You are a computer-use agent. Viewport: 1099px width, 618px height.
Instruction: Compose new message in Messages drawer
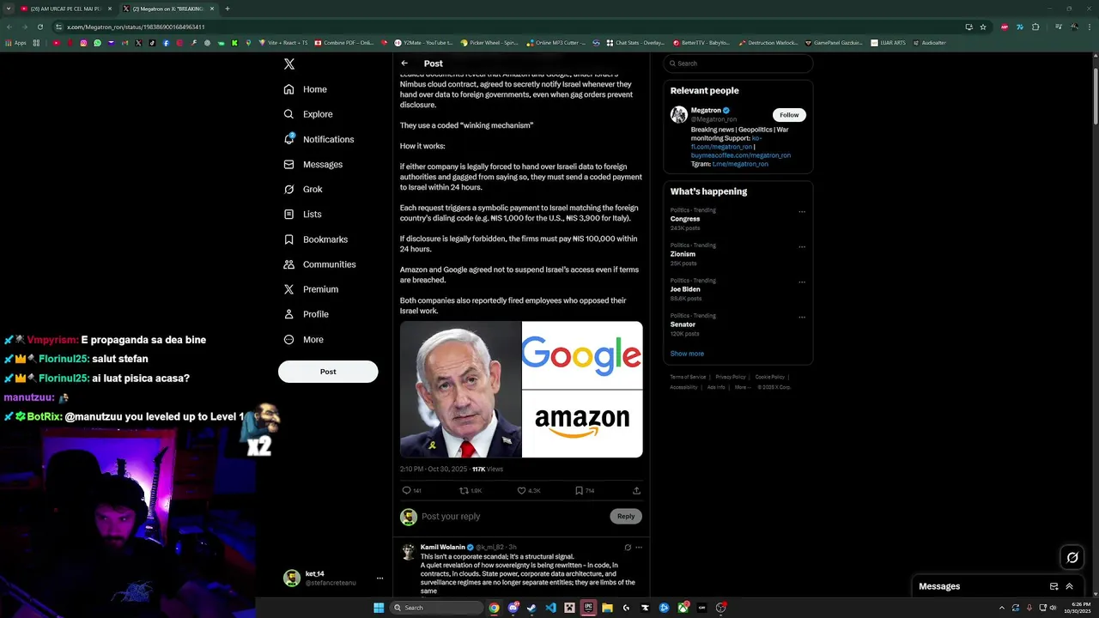(x=1053, y=586)
